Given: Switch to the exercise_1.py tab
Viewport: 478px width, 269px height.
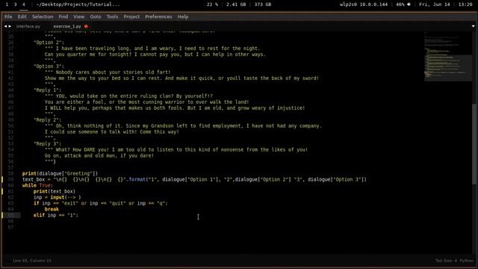Looking at the screenshot, I should click(67, 26).
